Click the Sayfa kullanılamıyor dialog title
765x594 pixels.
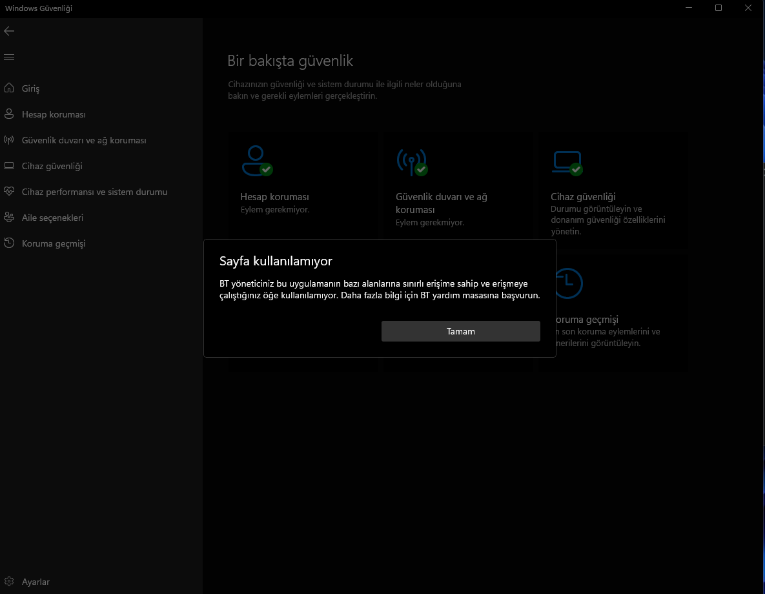(x=276, y=261)
